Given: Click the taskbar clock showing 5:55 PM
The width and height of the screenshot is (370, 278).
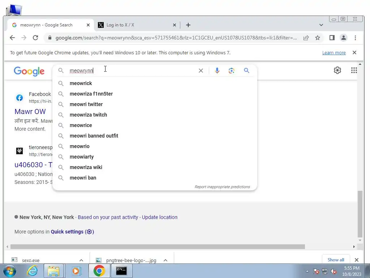Looking at the screenshot, I should [x=352, y=271].
